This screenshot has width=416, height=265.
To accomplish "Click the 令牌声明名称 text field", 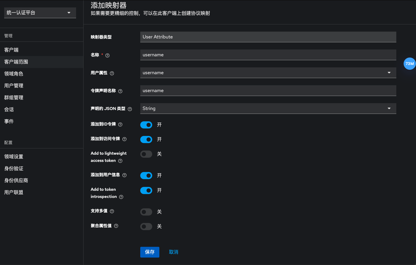I will [268, 91].
